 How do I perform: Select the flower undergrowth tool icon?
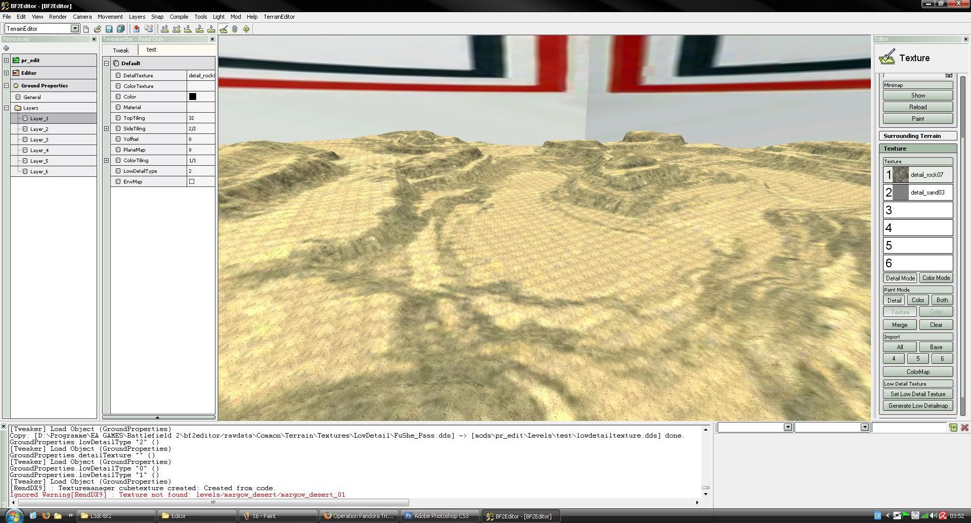point(235,29)
